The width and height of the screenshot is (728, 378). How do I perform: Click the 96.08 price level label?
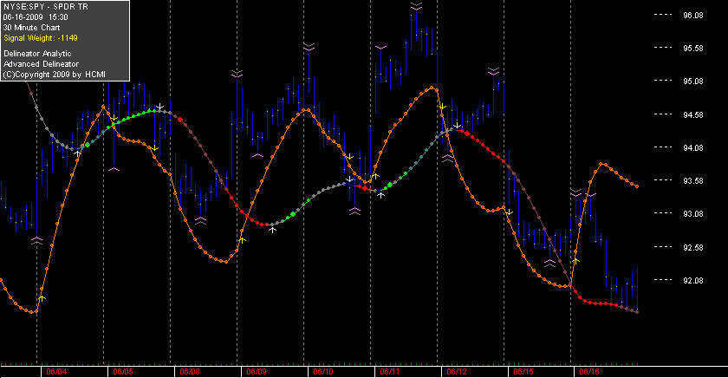(693, 16)
